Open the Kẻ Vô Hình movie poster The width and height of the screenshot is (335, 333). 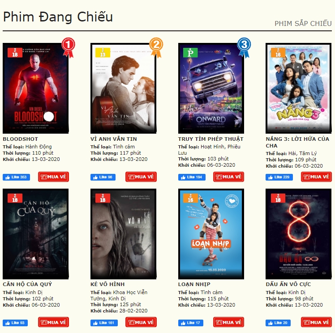click(x=123, y=234)
